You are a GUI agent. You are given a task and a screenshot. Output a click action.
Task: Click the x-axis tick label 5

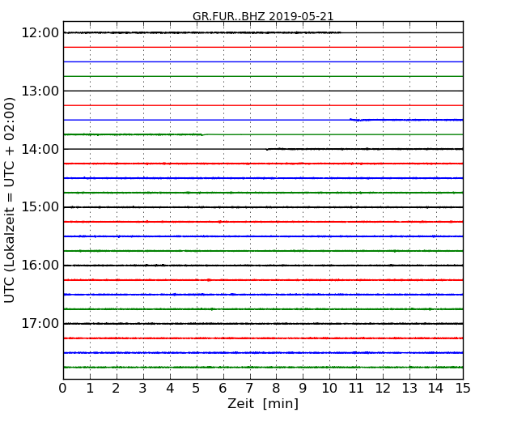(x=197, y=389)
